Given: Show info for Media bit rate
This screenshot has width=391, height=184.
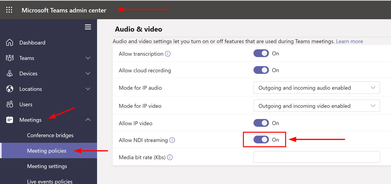Looking at the screenshot, I should 170,157.
